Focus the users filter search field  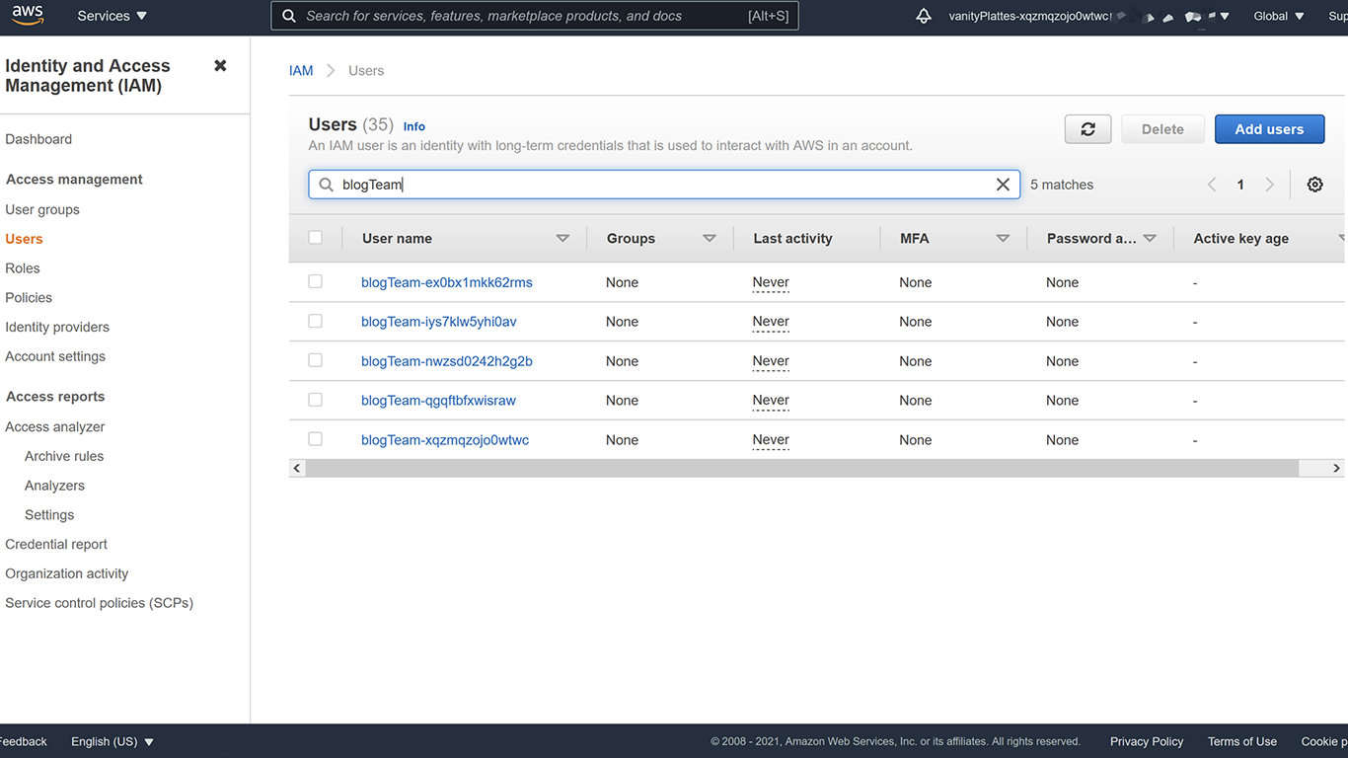(664, 185)
